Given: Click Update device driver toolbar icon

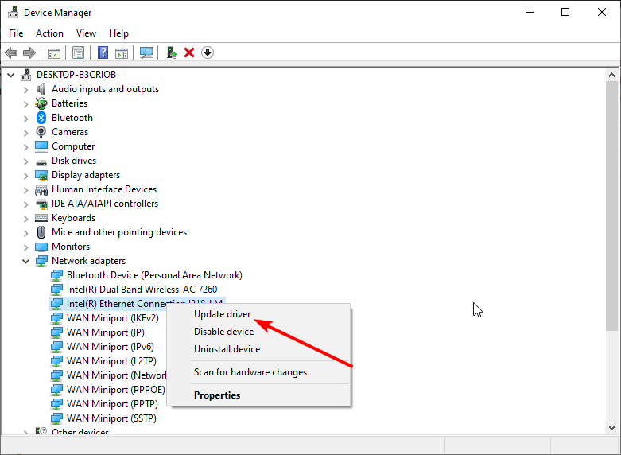Looking at the screenshot, I should [x=172, y=52].
